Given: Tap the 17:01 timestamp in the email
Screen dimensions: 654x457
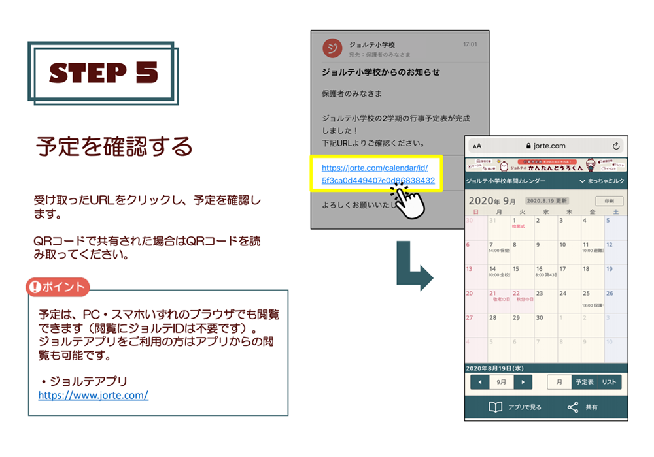Looking at the screenshot, I should pos(470,44).
